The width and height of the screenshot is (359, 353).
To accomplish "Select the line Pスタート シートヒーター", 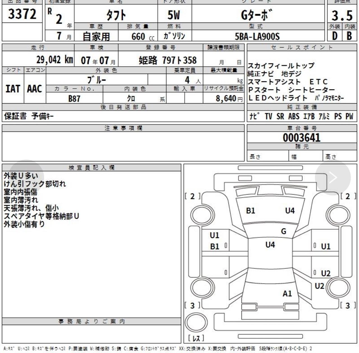I will click(x=292, y=90).
